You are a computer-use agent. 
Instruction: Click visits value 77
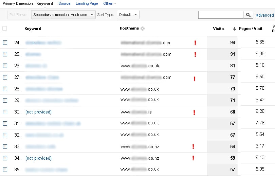click(x=233, y=77)
